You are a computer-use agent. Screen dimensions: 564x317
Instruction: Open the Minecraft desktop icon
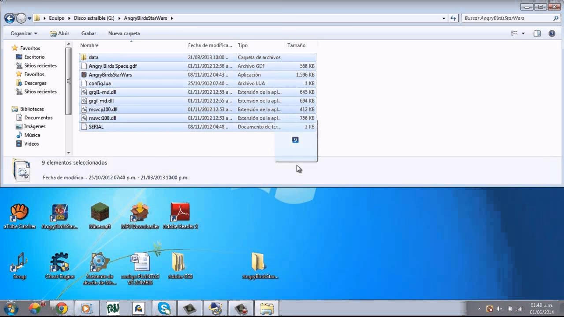click(x=100, y=216)
